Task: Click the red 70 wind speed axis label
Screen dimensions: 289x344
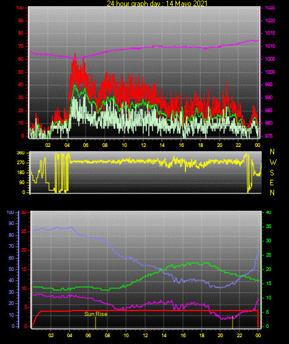Action: [20, 46]
